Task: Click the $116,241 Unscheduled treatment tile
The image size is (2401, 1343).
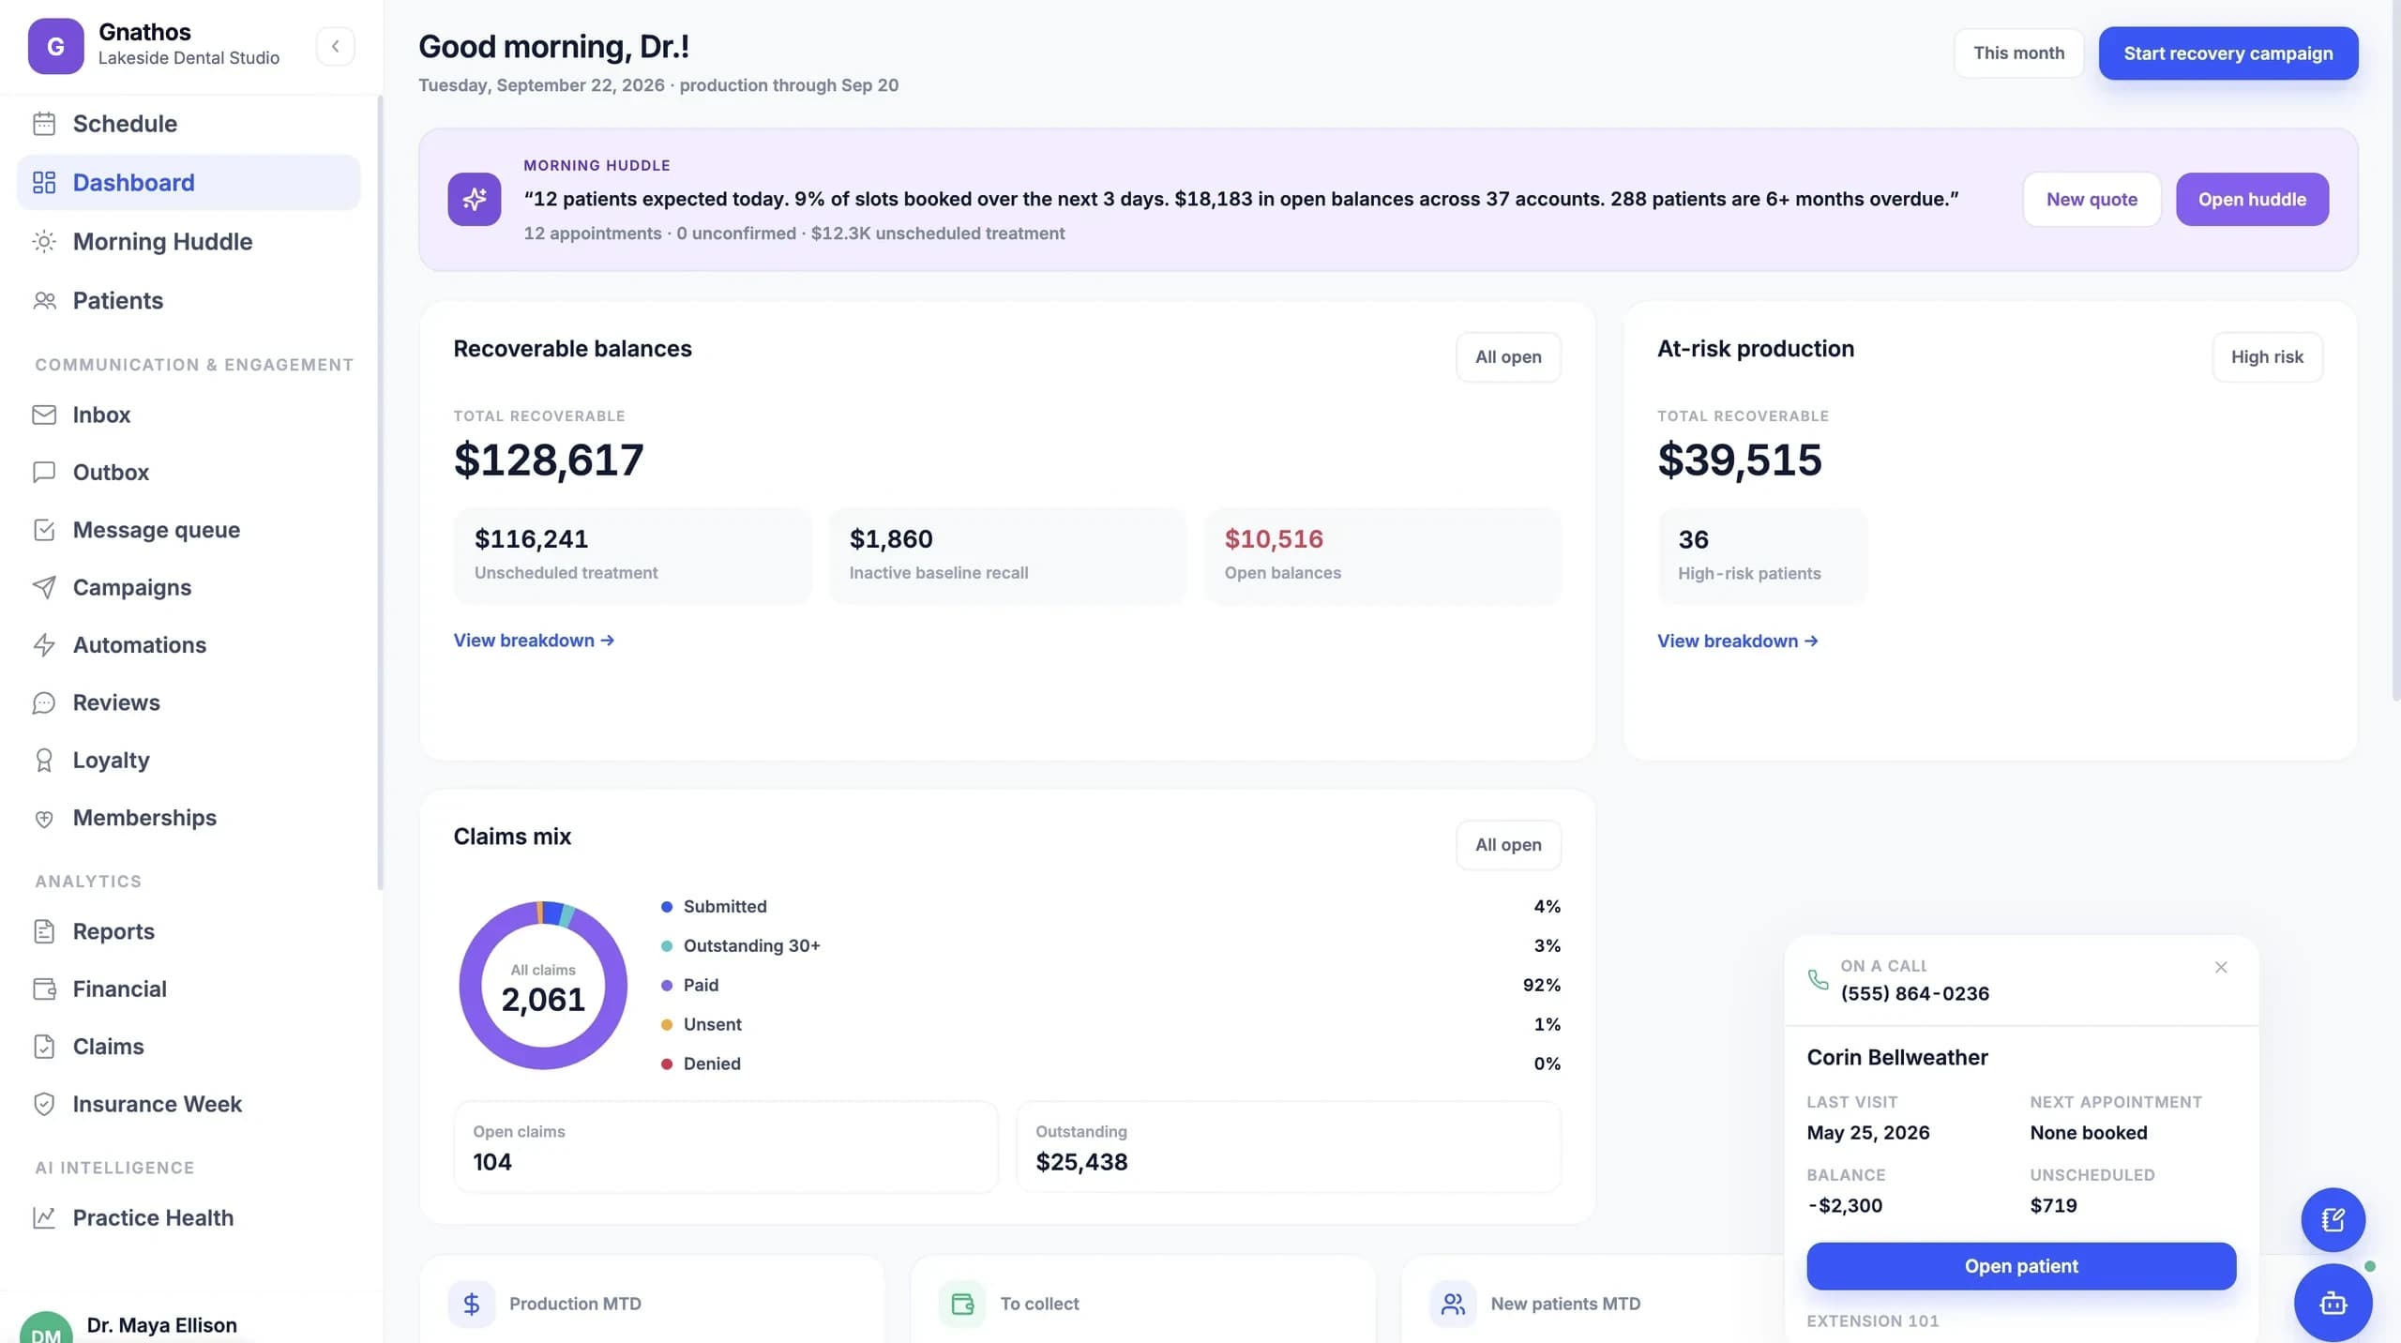Action: pyautogui.click(x=633, y=555)
